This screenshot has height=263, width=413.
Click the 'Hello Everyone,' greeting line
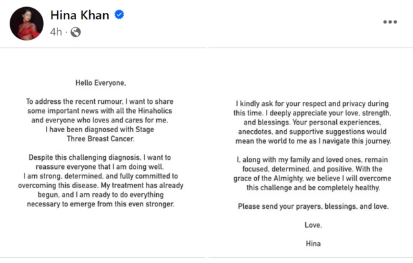(x=103, y=83)
